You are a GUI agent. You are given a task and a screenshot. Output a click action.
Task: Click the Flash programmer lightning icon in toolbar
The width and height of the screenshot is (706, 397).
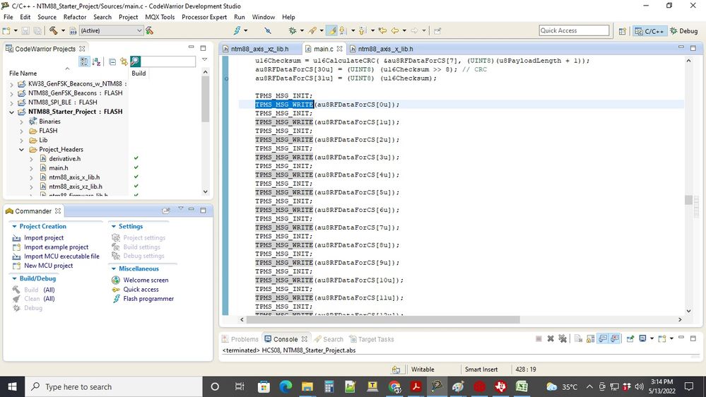pos(237,30)
